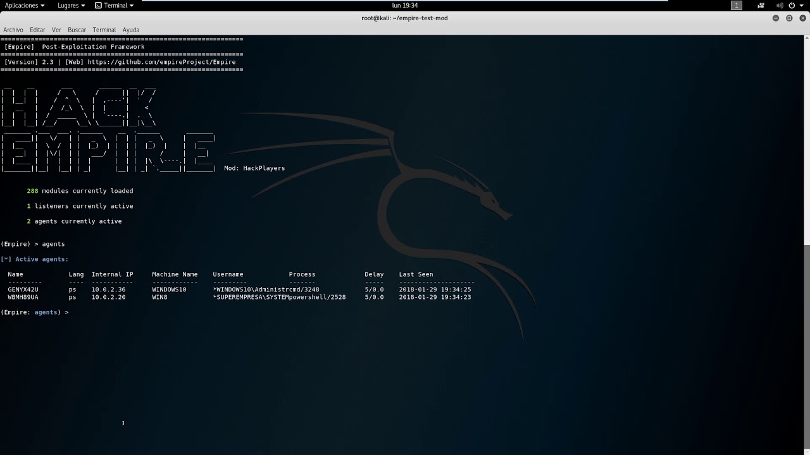Open the Archivo menu
The height and width of the screenshot is (455, 810).
tap(13, 30)
